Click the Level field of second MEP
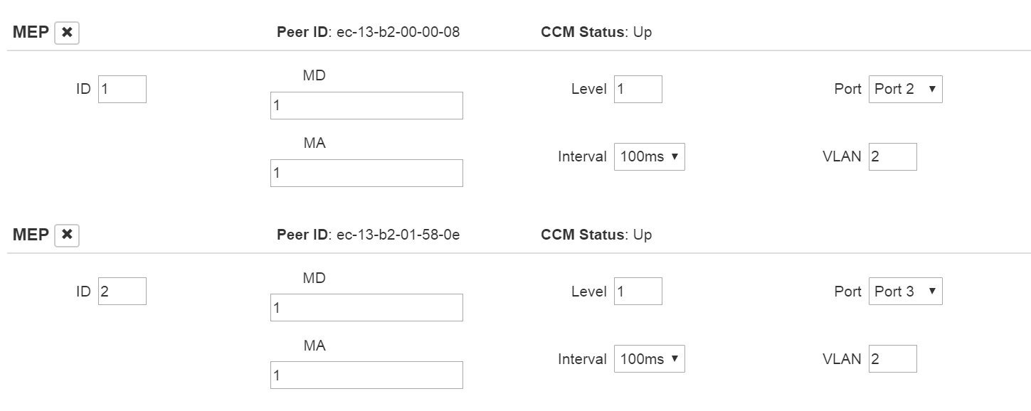 coord(638,292)
